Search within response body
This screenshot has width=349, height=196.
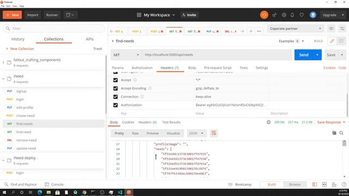(x=341, y=133)
